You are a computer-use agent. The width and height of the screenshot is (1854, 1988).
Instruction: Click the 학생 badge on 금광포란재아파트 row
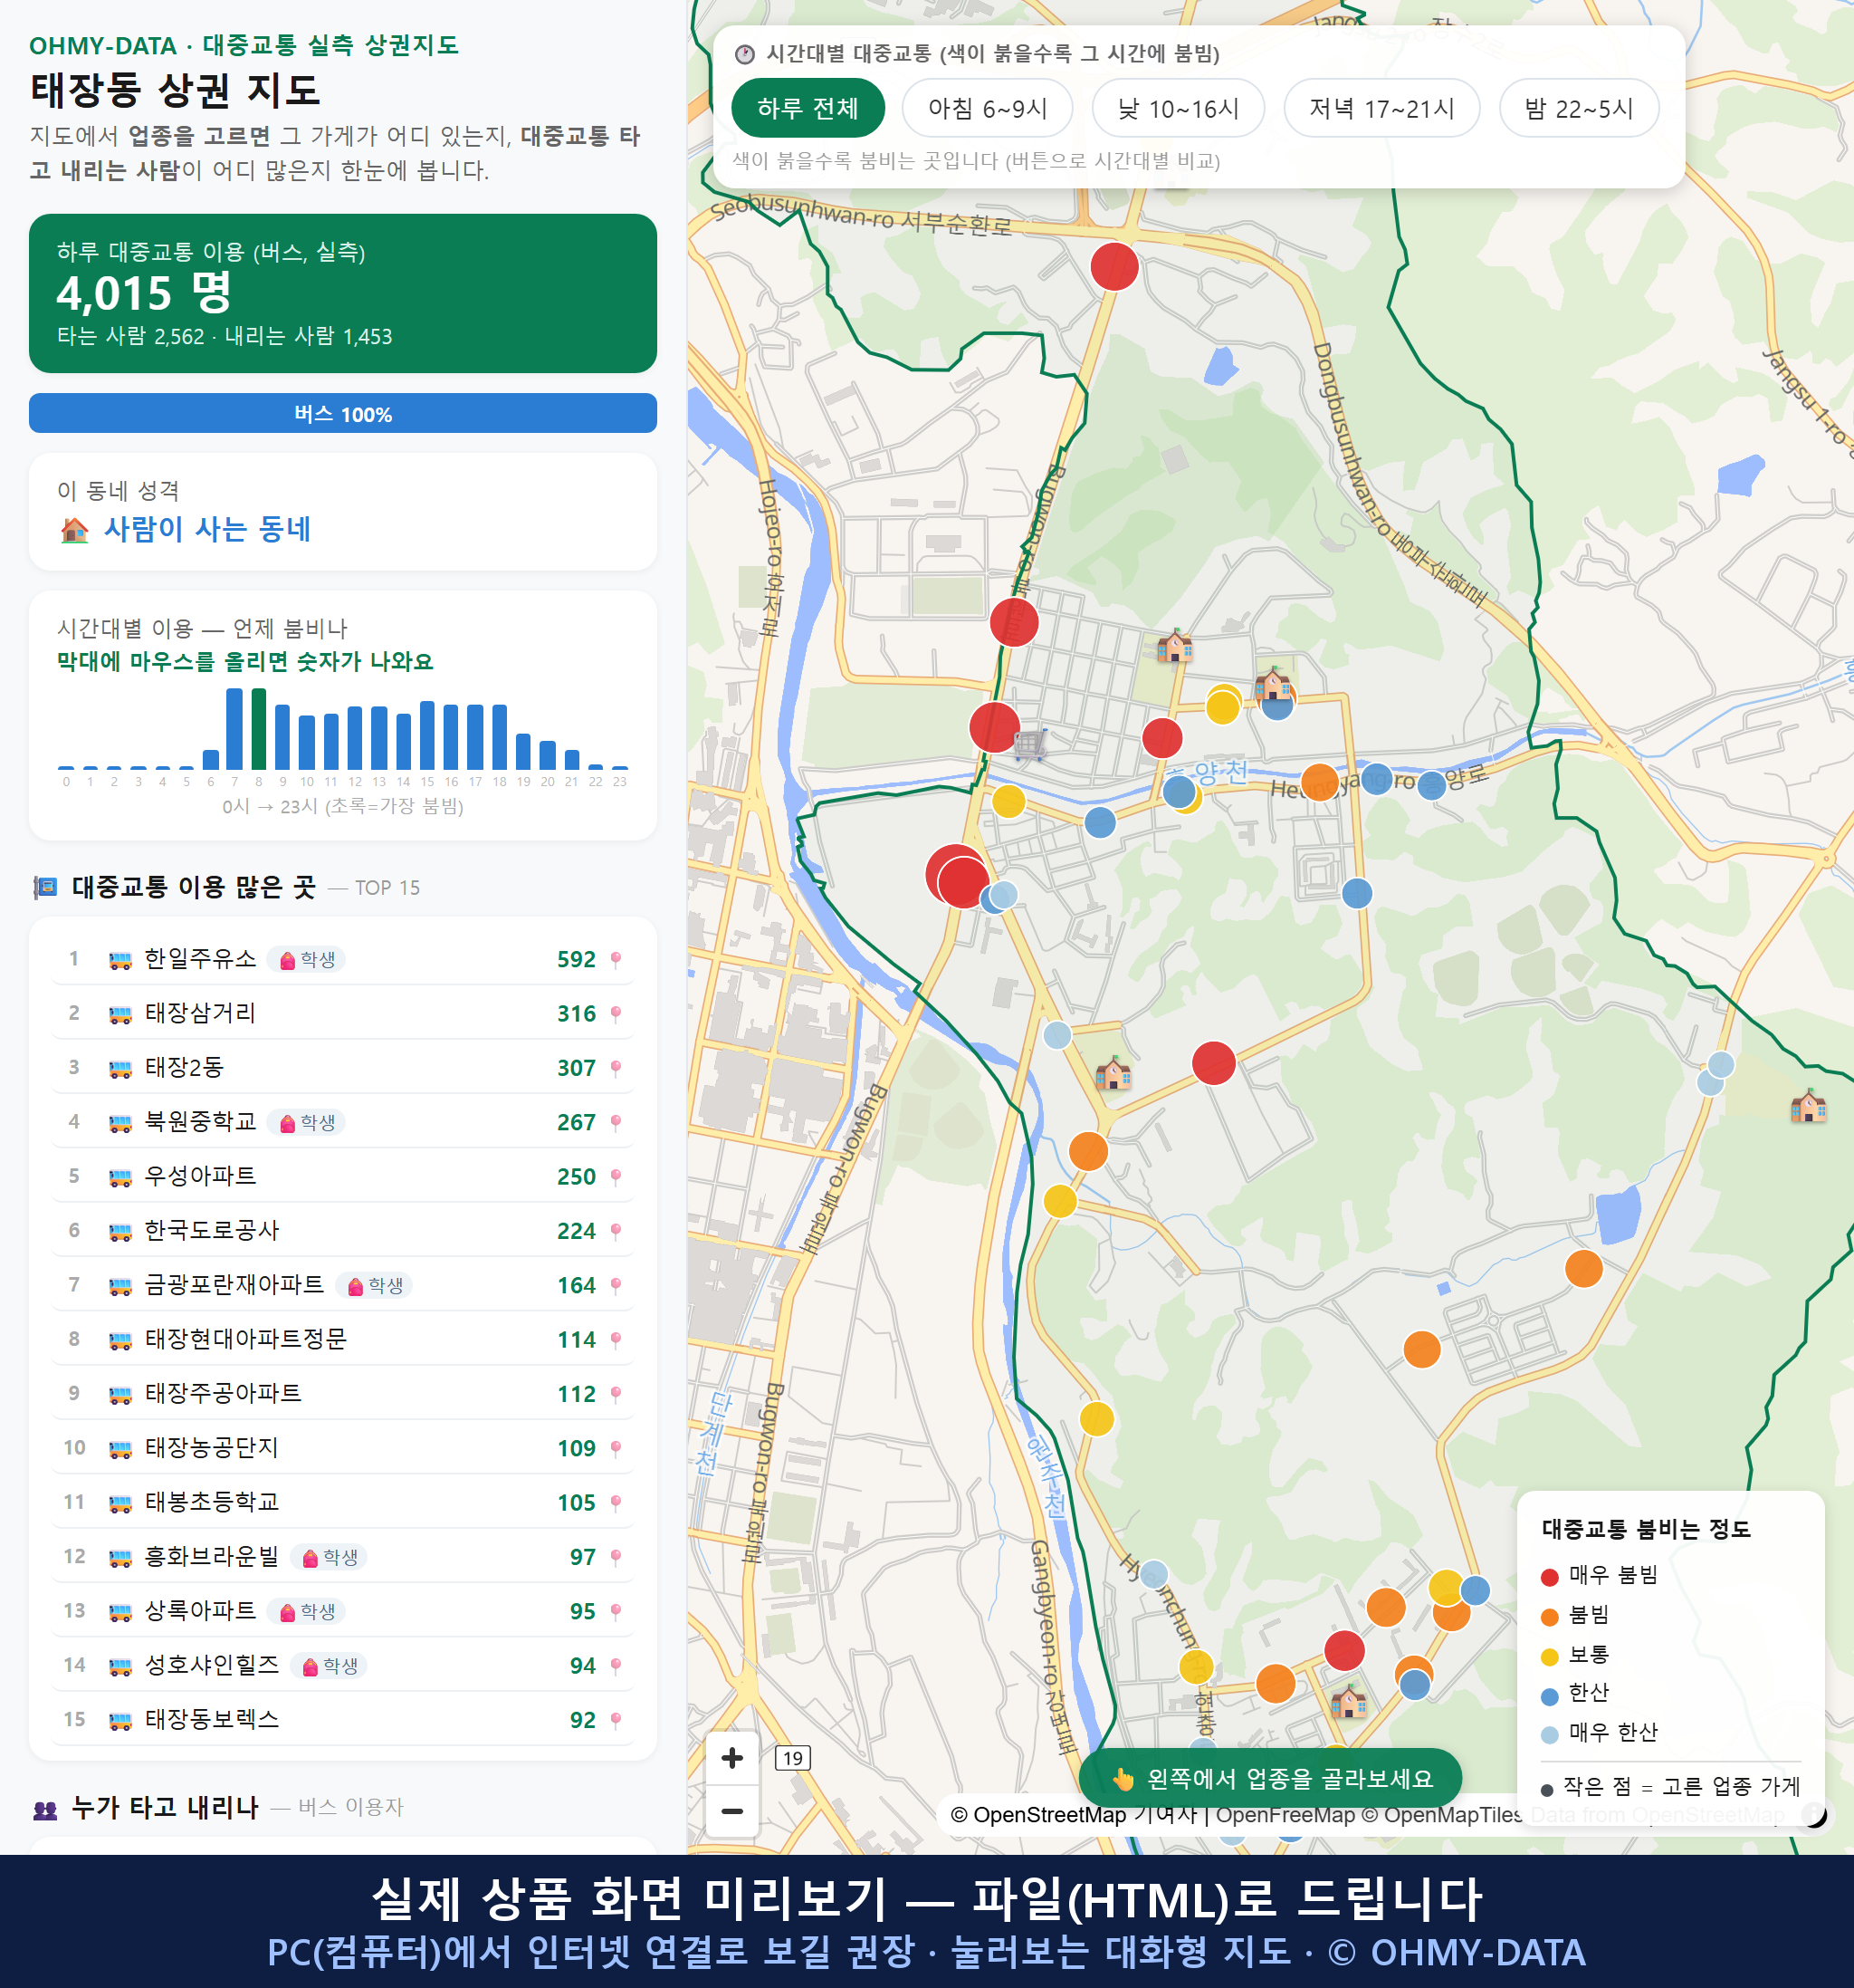coord(375,1286)
